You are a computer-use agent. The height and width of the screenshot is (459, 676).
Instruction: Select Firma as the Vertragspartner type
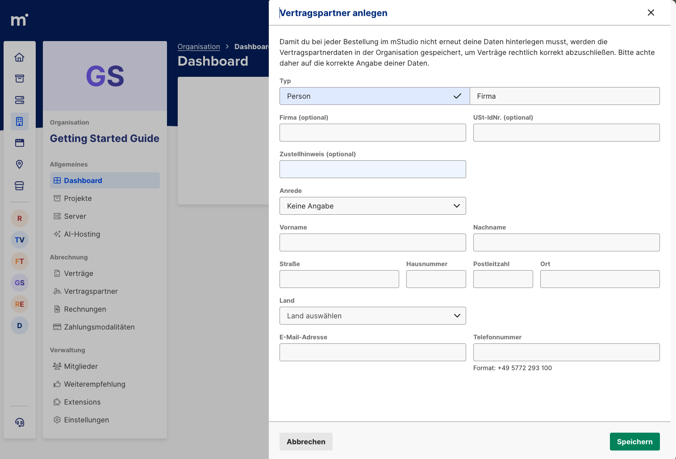click(x=565, y=96)
